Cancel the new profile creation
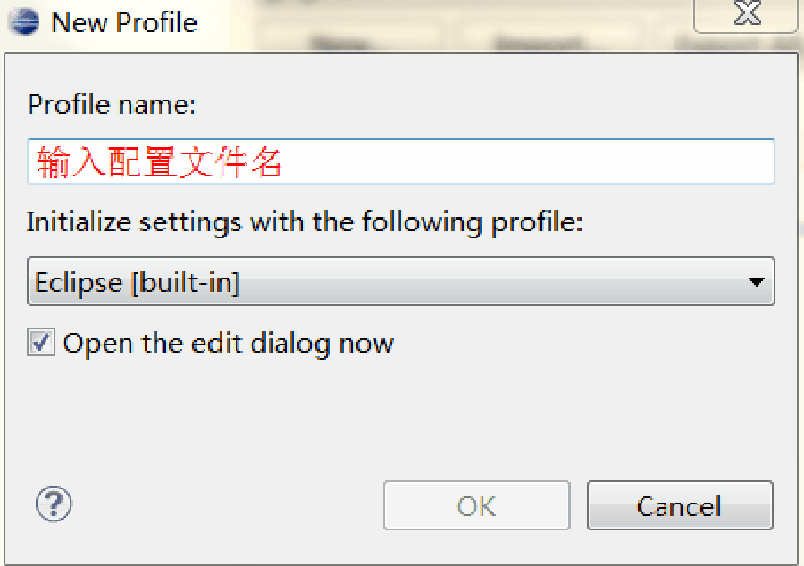 point(680,505)
